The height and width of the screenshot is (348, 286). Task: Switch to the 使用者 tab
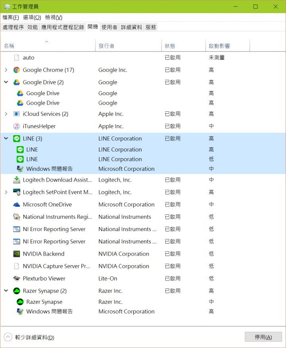pyautogui.click(x=109, y=27)
